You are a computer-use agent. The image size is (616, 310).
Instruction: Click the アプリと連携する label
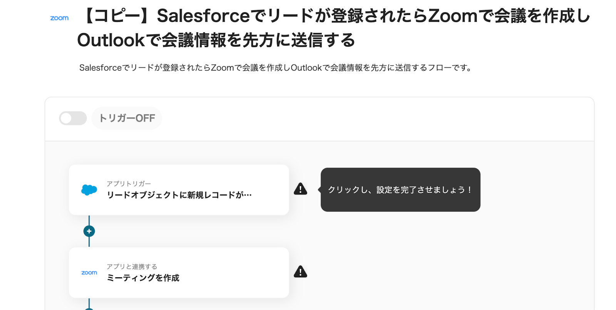(132, 266)
